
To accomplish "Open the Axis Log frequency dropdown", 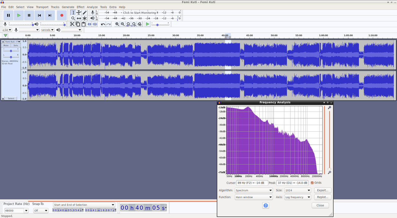I will coord(298,197).
